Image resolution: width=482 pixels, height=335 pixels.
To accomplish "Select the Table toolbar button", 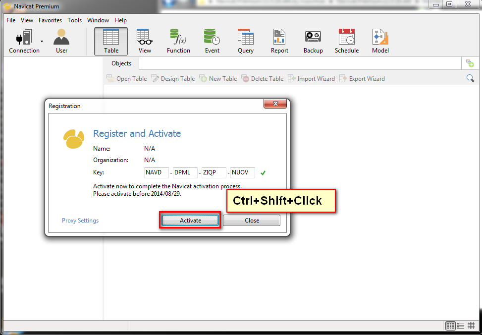I will pyautogui.click(x=111, y=41).
